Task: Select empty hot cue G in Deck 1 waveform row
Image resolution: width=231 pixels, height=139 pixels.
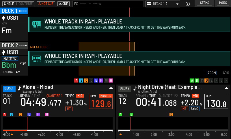Action: (106, 81)
